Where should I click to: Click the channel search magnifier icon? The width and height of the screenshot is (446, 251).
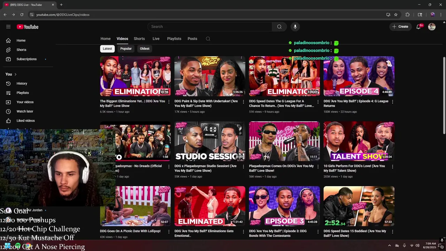coord(208,39)
